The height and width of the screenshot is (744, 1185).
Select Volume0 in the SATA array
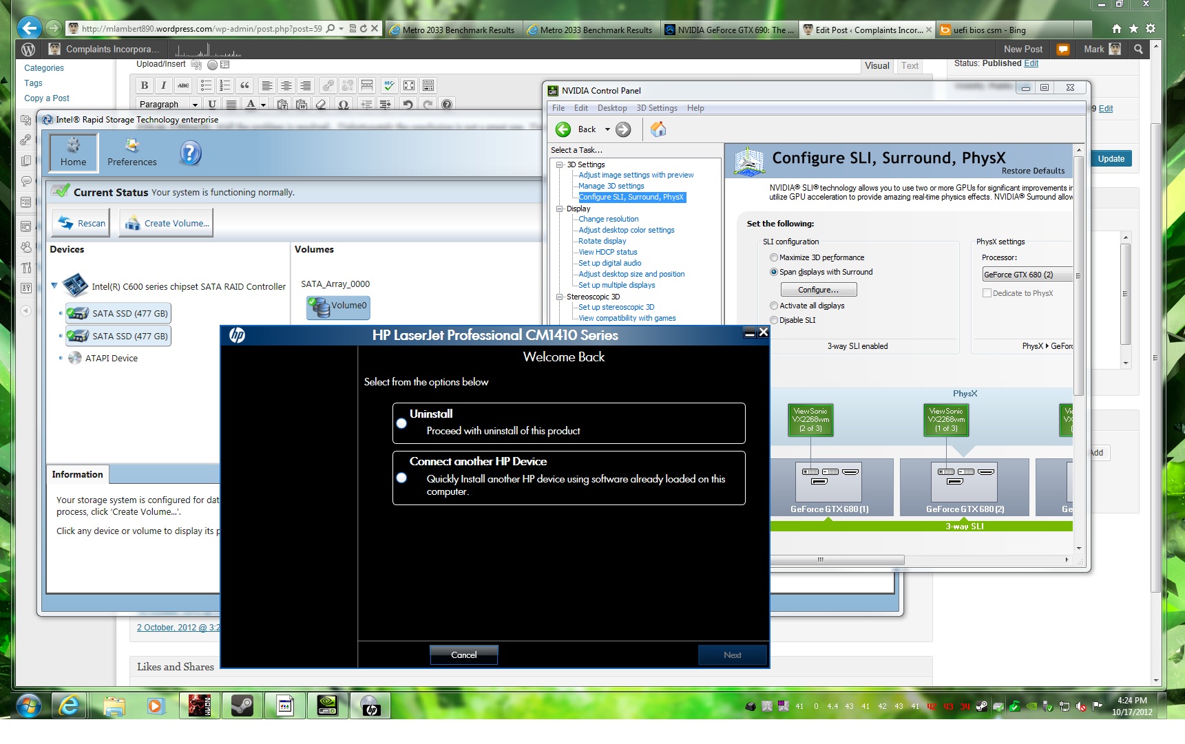click(338, 306)
